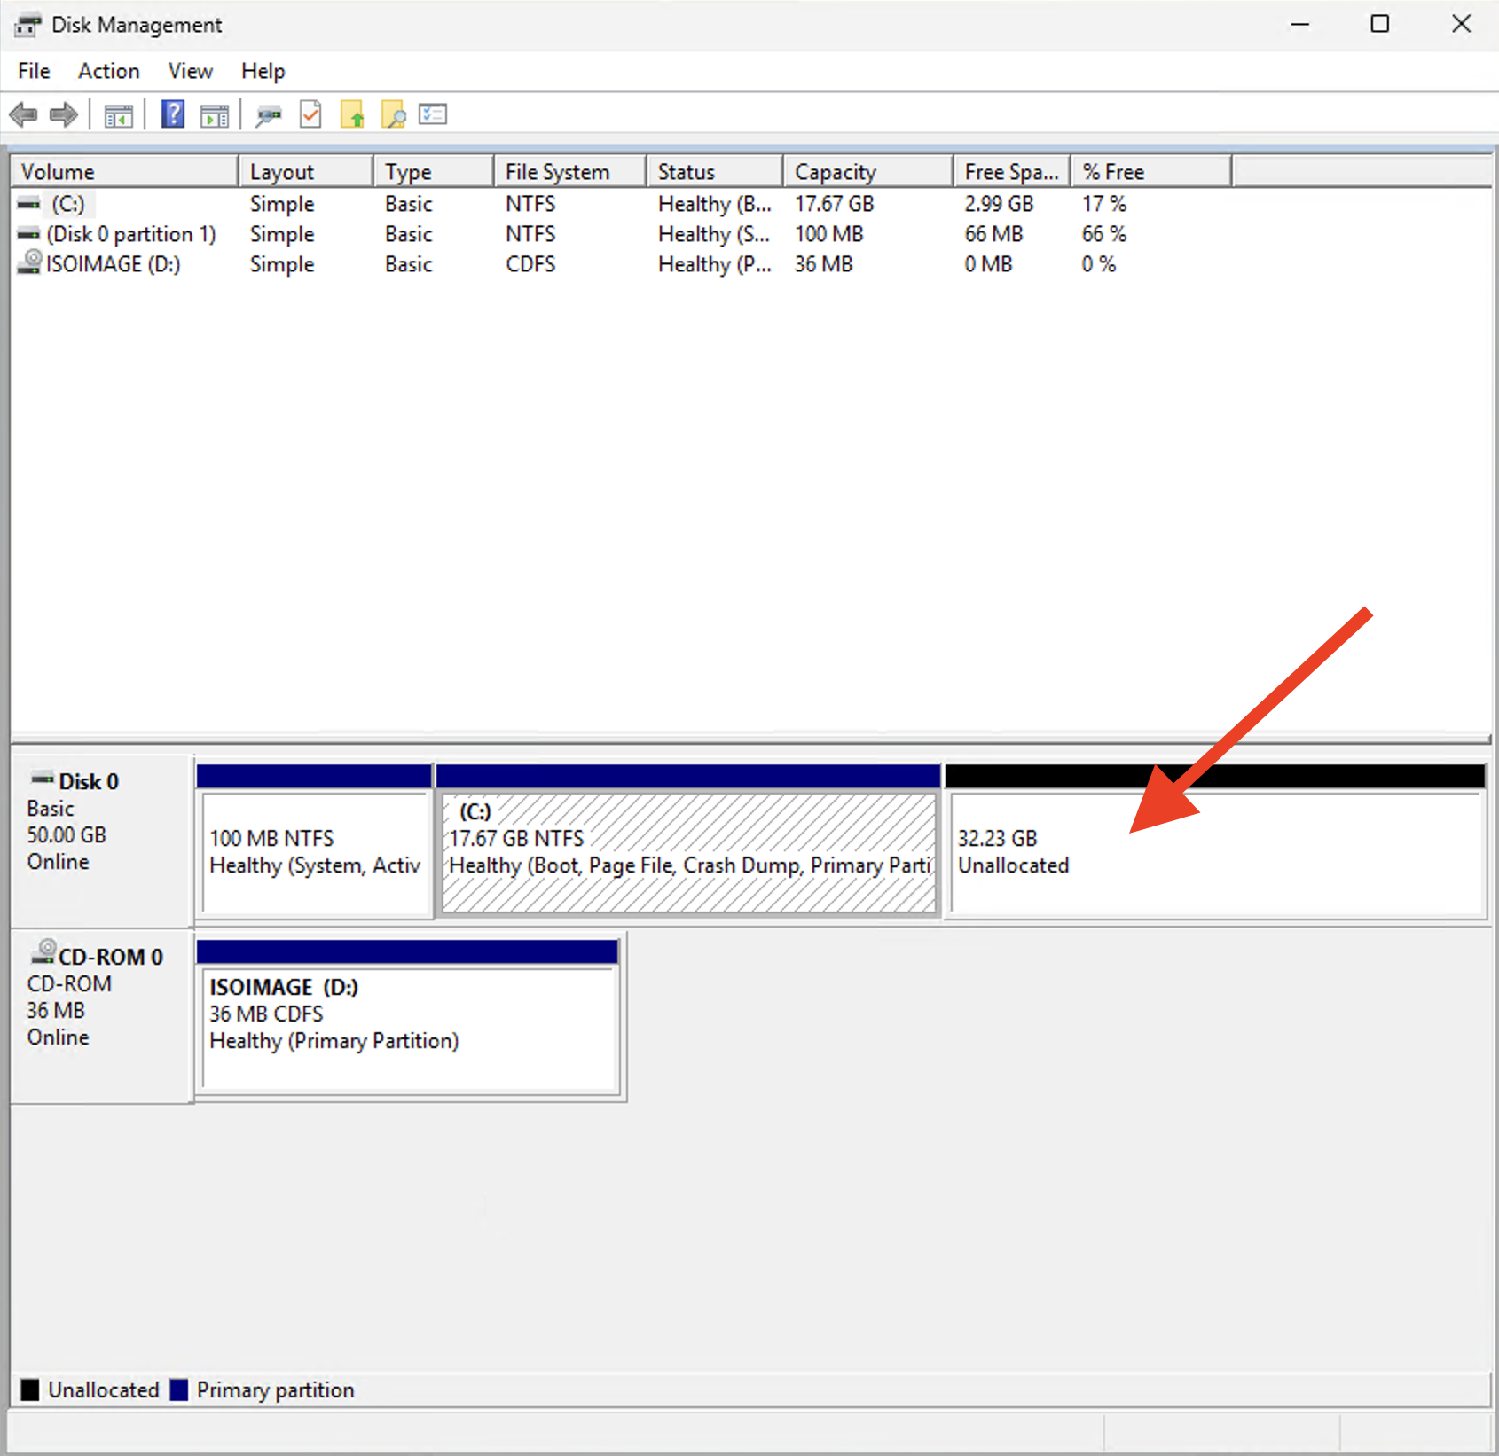Toggle the Show/Hide Action Pane icon
The height and width of the screenshot is (1456, 1499).
pyautogui.click(x=215, y=115)
